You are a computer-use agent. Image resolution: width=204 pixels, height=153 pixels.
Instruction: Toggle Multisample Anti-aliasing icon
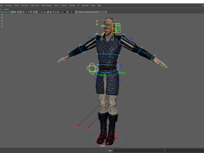(x=37, y=12)
